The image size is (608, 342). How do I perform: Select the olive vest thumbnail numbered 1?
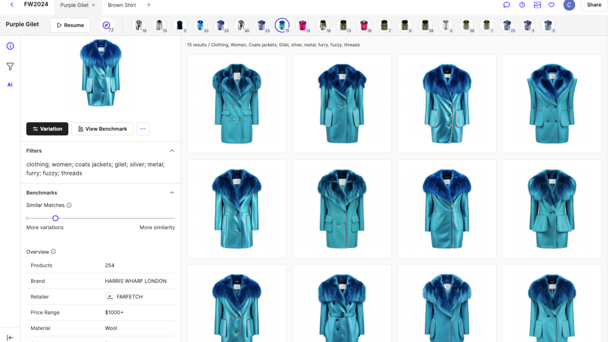click(x=486, y=25)
